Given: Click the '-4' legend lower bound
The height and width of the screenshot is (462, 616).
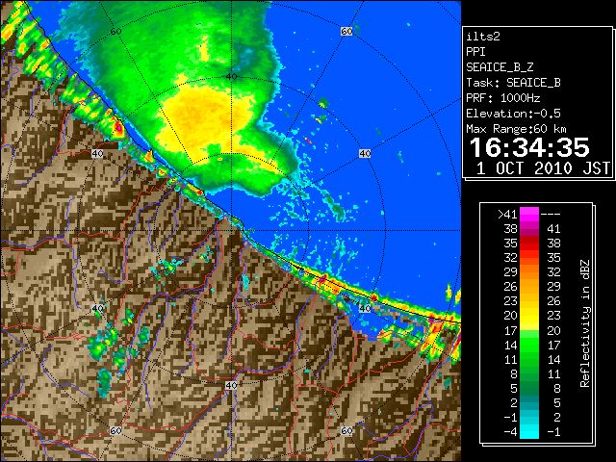Looking at the screenshot, I should (x=510, y=432).
